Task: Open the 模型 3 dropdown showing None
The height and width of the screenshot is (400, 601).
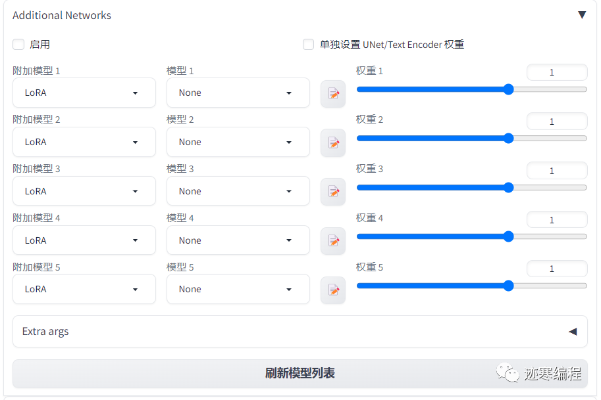Action: click(x=238, y=191)
